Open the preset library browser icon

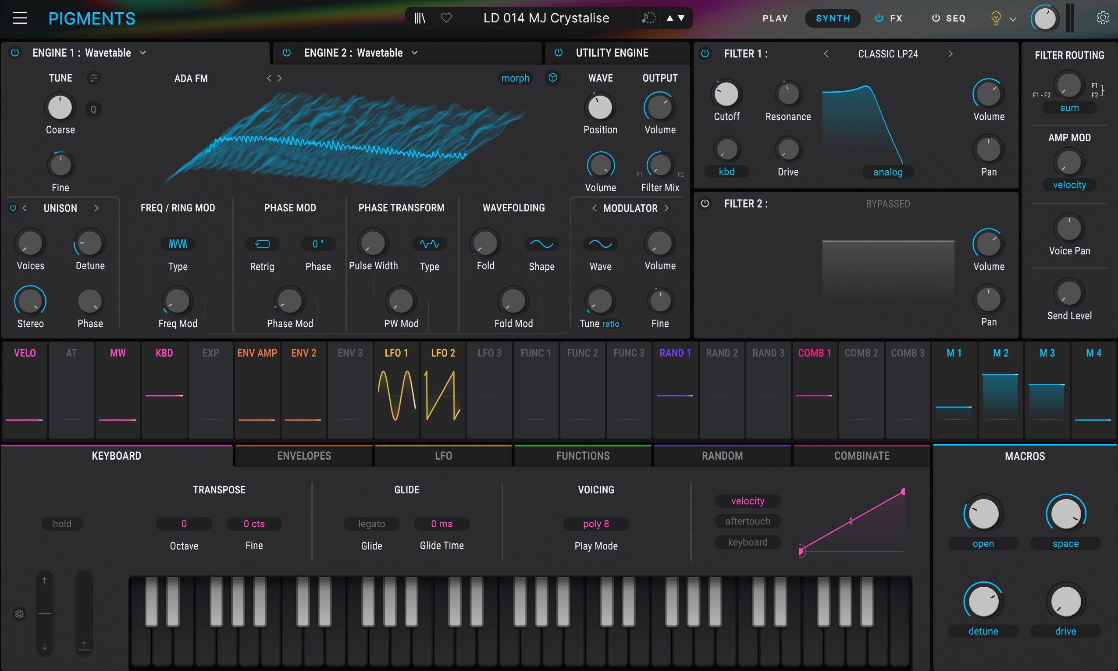(x=420, y=18)
